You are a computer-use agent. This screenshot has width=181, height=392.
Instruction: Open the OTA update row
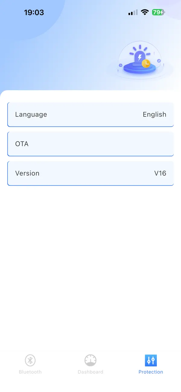[91, 144]
